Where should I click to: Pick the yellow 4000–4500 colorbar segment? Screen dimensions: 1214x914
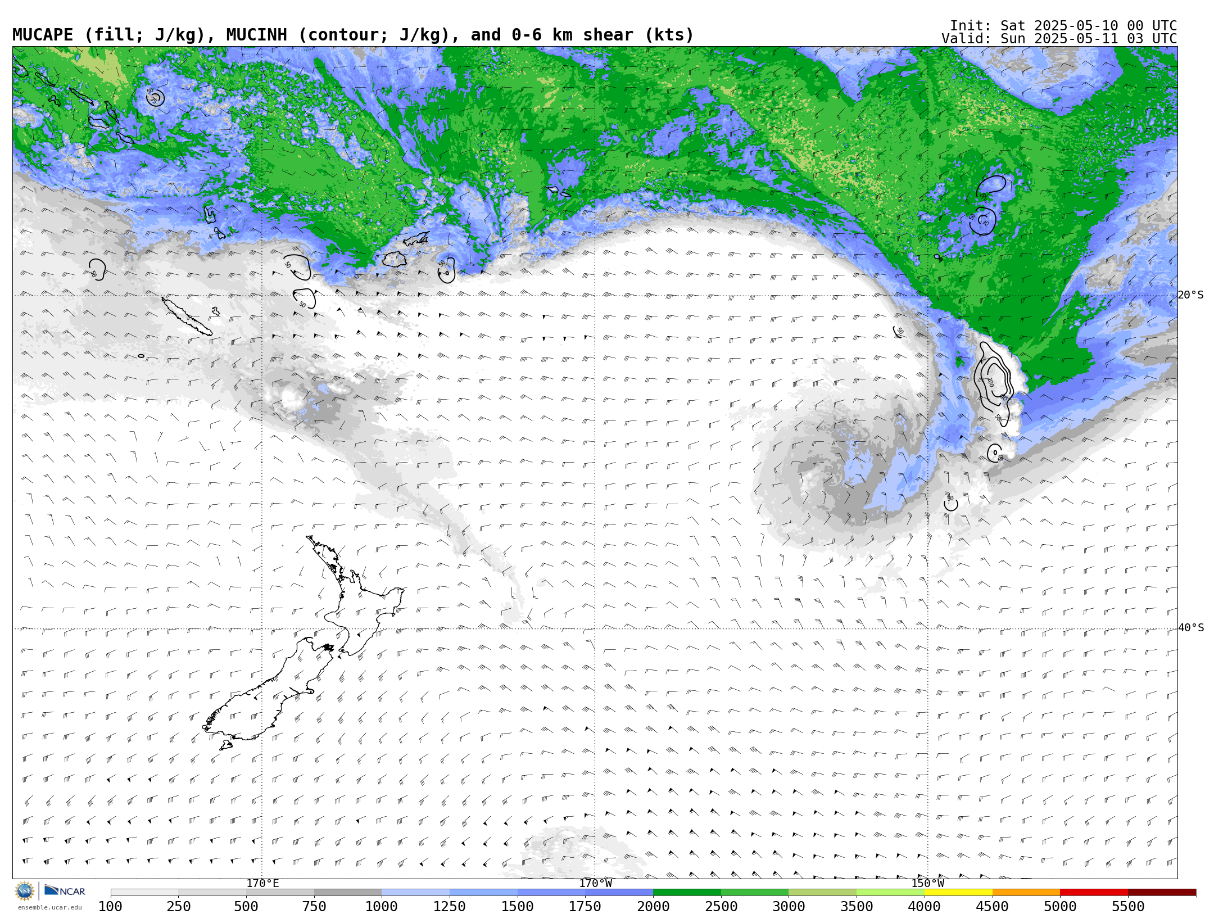pyautogui.click(x=958, y=893)
